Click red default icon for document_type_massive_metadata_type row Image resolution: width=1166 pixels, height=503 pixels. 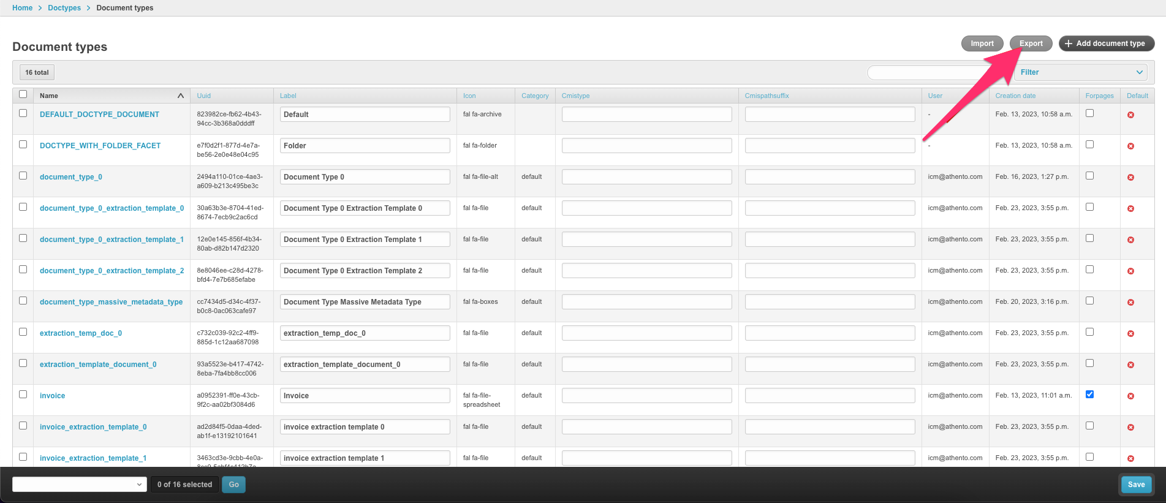(x=1130, y=303)
